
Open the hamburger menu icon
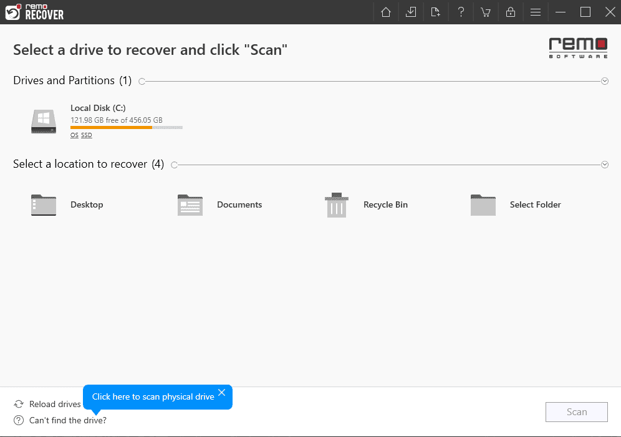[536, 12]
